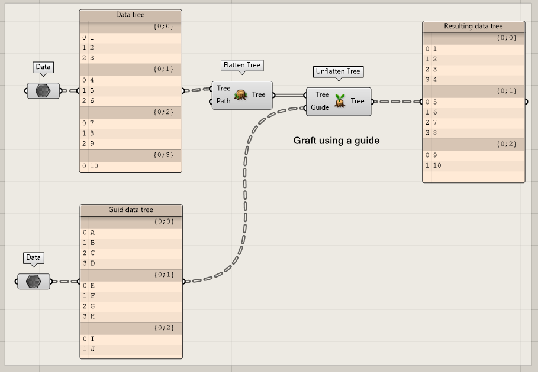538x372 pixels.
Task: Click the Flatten Tree stump icon
Action: pyautogui.click(x=240, y=95)
